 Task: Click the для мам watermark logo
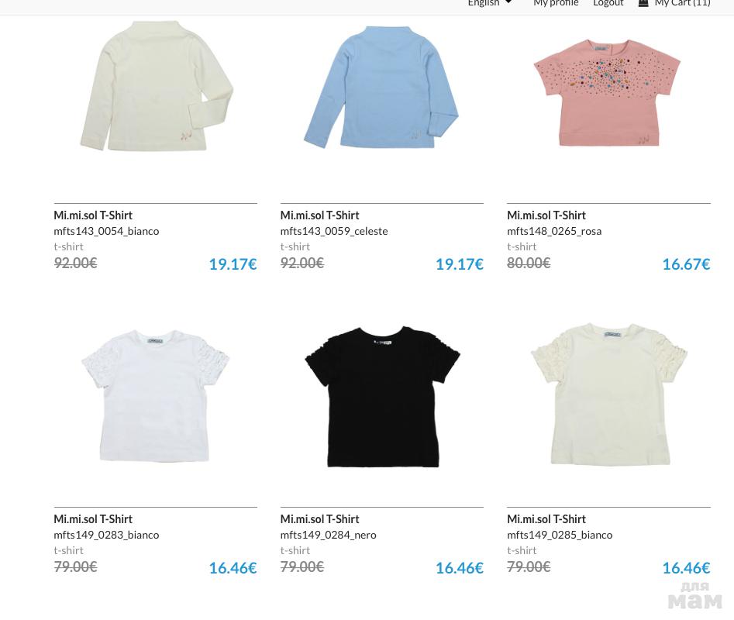[x=694, y=596]
